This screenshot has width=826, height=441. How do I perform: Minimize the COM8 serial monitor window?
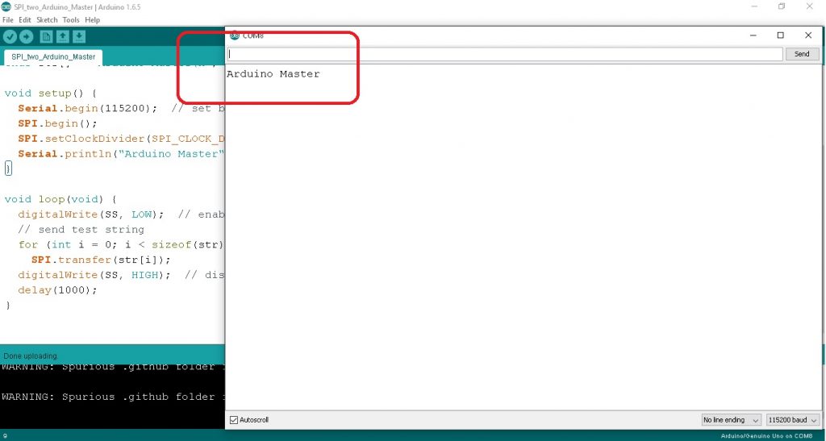tap(753, 35)
